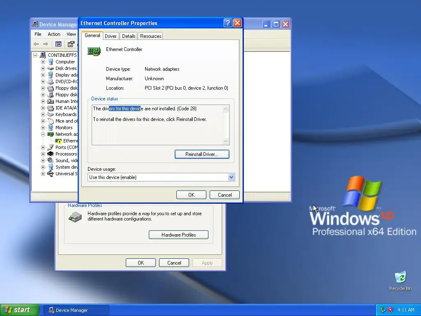Open the Device usage dropdown

tap(231, 177)
